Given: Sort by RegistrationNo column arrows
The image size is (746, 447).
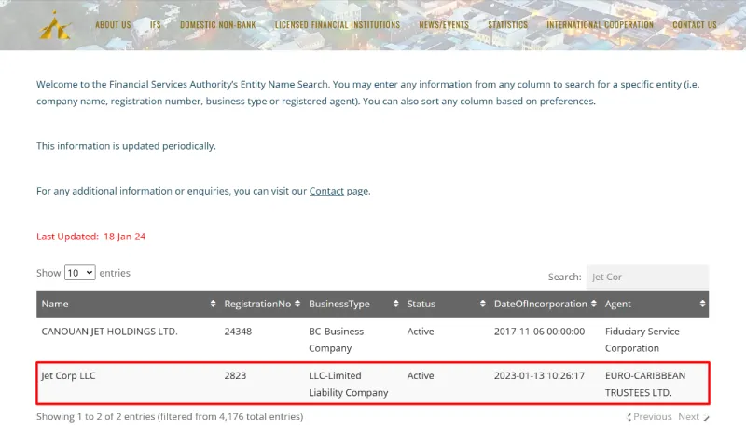Looking at the screenshot, I should coord(297,304).
